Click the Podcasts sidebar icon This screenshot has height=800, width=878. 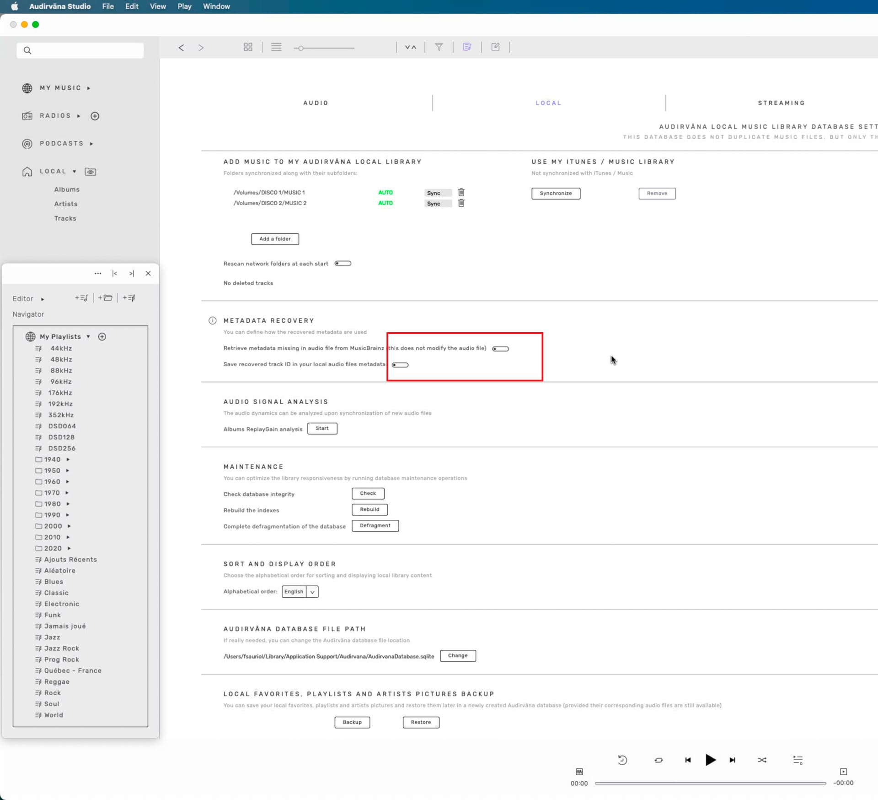pyautogui.click(x=27, y=144)
